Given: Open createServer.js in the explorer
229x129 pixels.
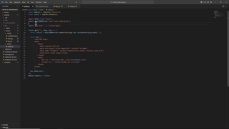Looking at the screenshot, I should pos(10,36).
